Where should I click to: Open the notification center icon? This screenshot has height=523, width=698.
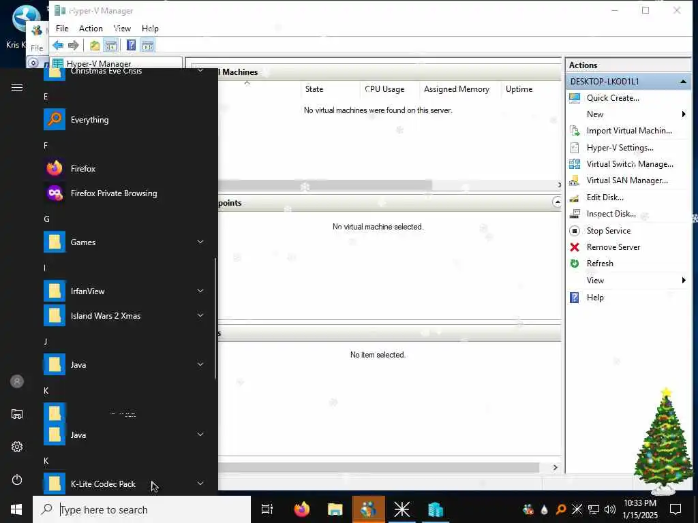click(676, 509)
